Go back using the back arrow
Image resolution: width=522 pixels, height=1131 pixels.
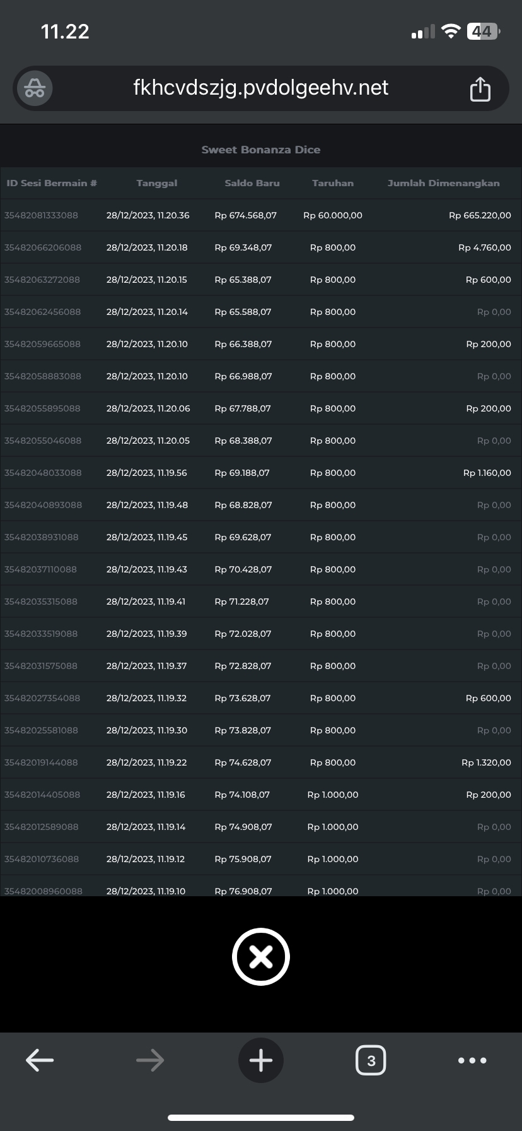tap(40, 1060)
